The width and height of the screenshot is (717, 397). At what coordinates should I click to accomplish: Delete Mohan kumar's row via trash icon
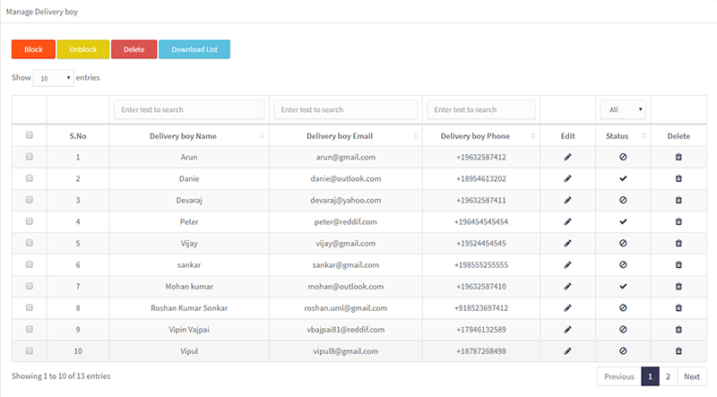tap(678, 286)
